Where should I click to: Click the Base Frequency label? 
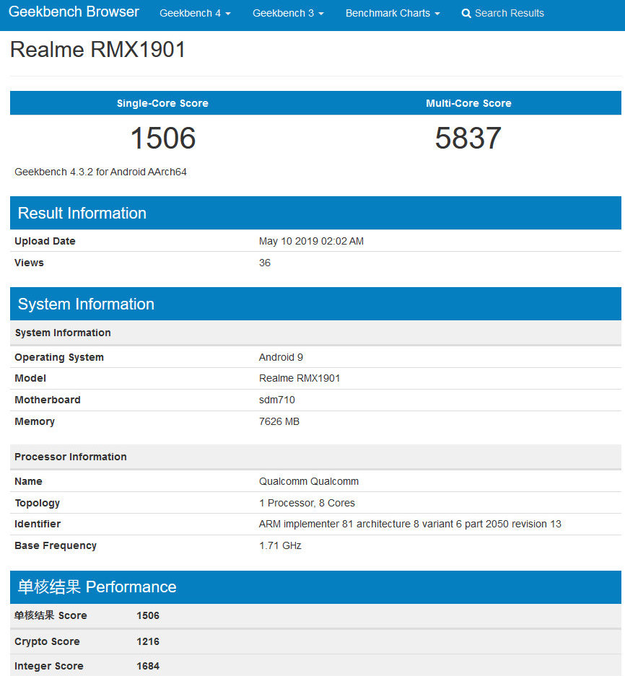coord(56,546)
